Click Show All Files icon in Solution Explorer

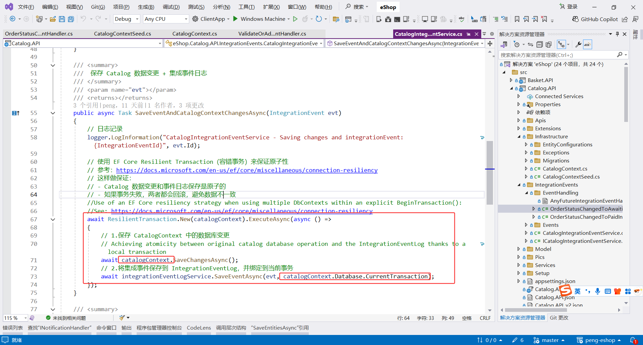pos(548,45)
